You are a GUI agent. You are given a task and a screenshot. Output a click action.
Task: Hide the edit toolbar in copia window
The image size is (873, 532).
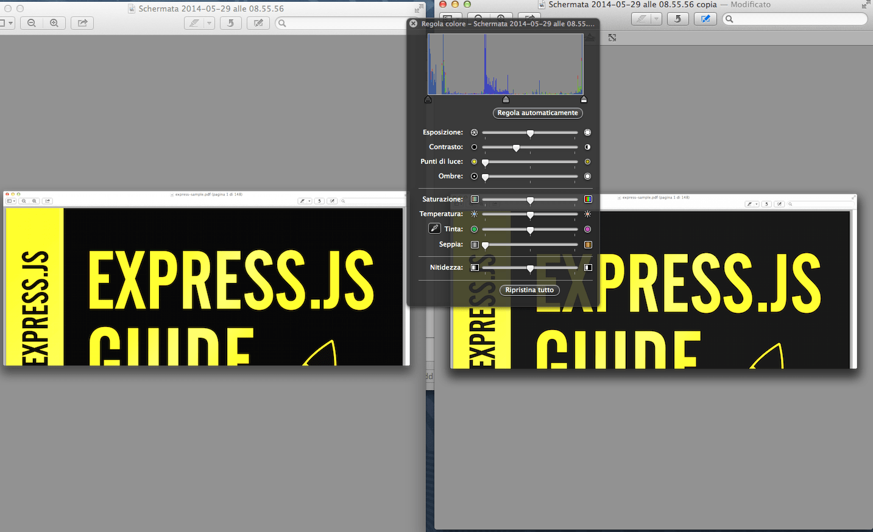click(705, 19)
